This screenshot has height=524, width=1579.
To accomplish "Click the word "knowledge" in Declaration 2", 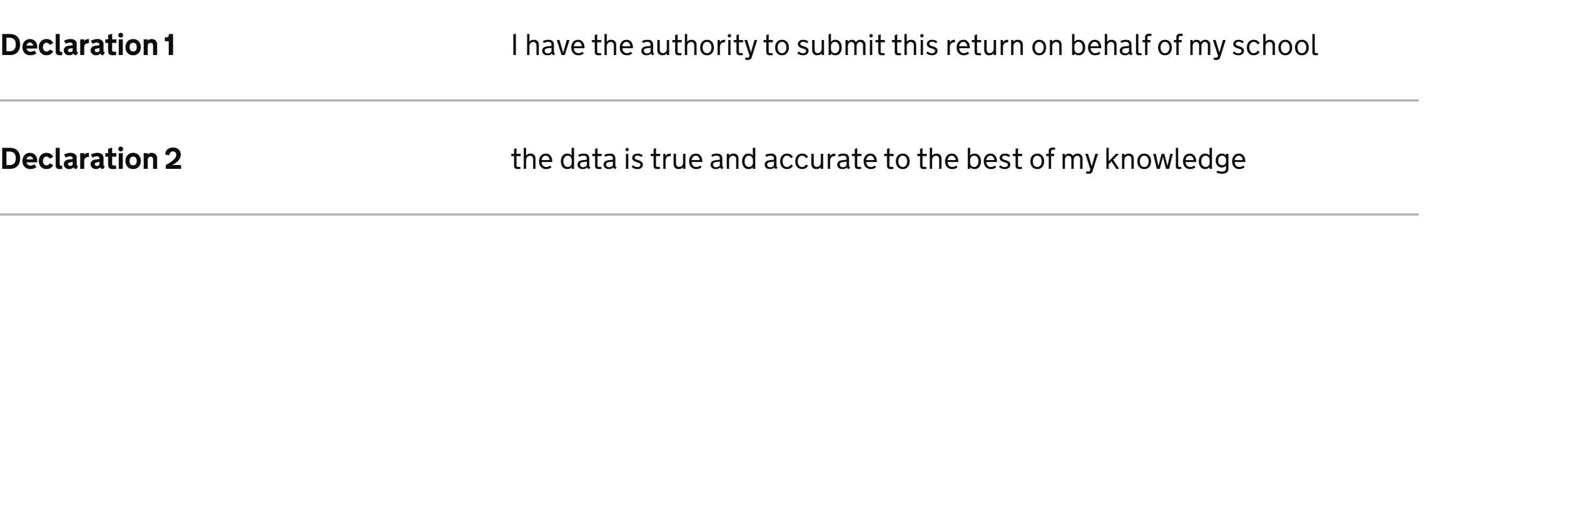I will pyautogui.click(x=1175, y=159).
